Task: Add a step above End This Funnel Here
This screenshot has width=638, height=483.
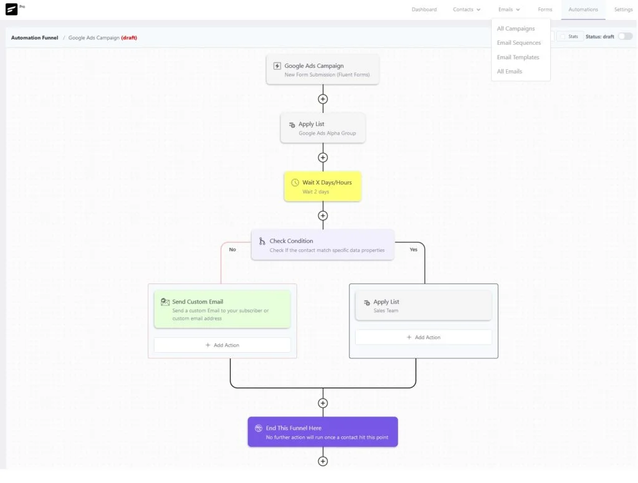Action: point(323,403)
